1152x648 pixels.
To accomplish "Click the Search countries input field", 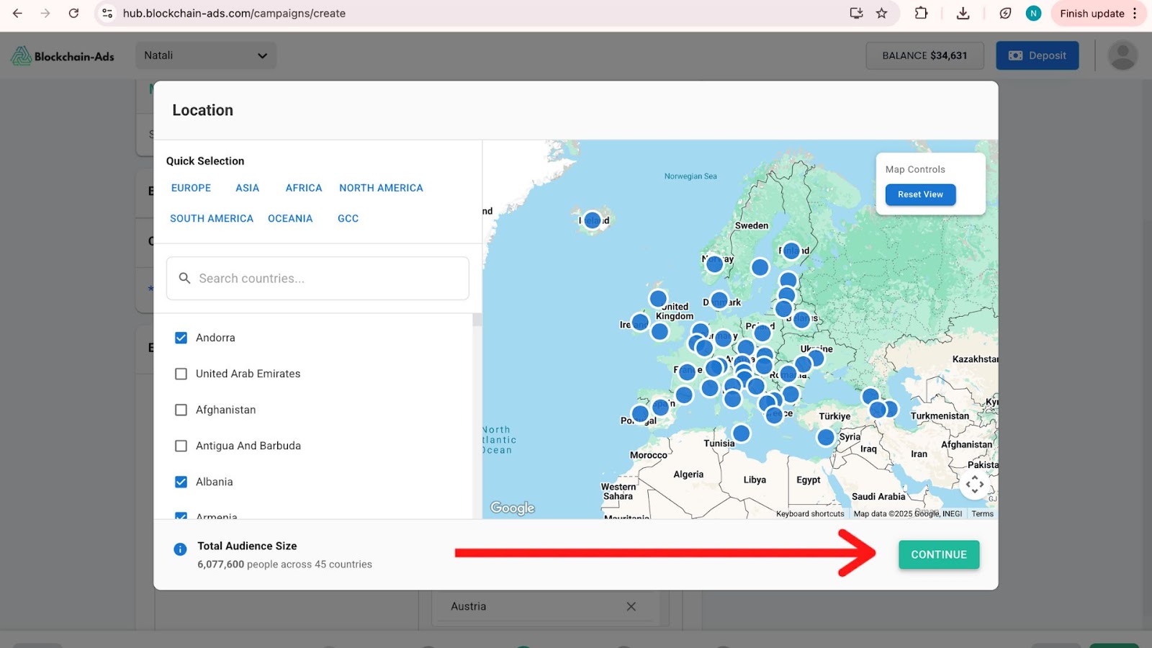I will [x=318, y=279].
